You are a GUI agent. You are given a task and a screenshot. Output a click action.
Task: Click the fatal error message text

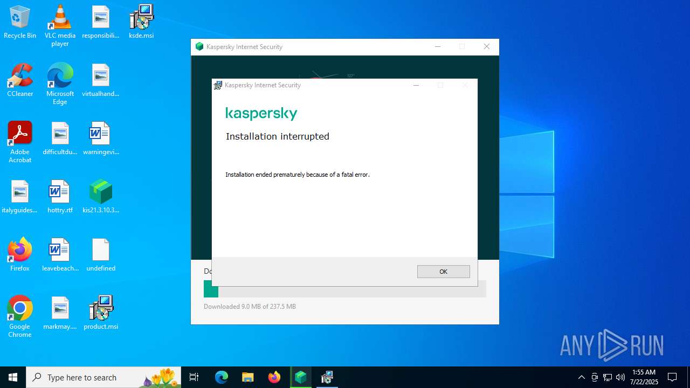click(298, 175)
